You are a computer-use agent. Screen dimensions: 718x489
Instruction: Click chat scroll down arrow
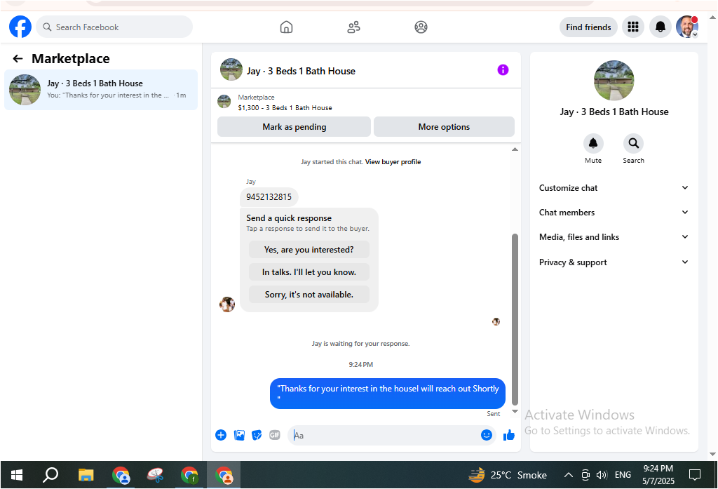tap(515, 411)
